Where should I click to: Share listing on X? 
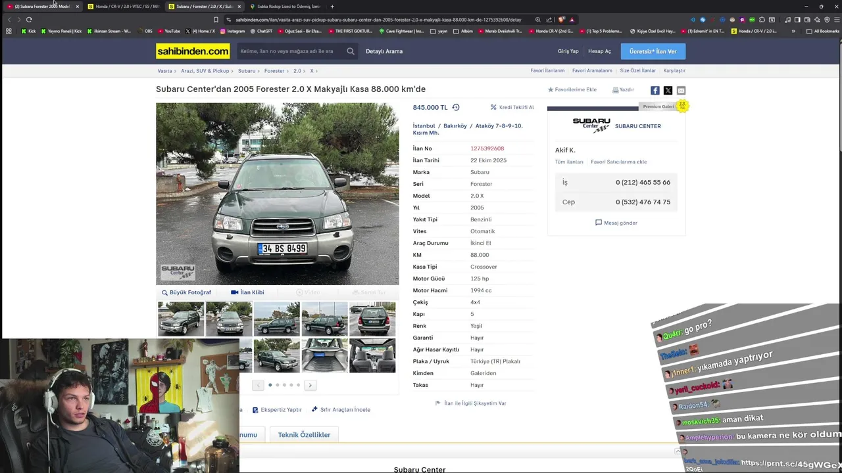[668, 91]
